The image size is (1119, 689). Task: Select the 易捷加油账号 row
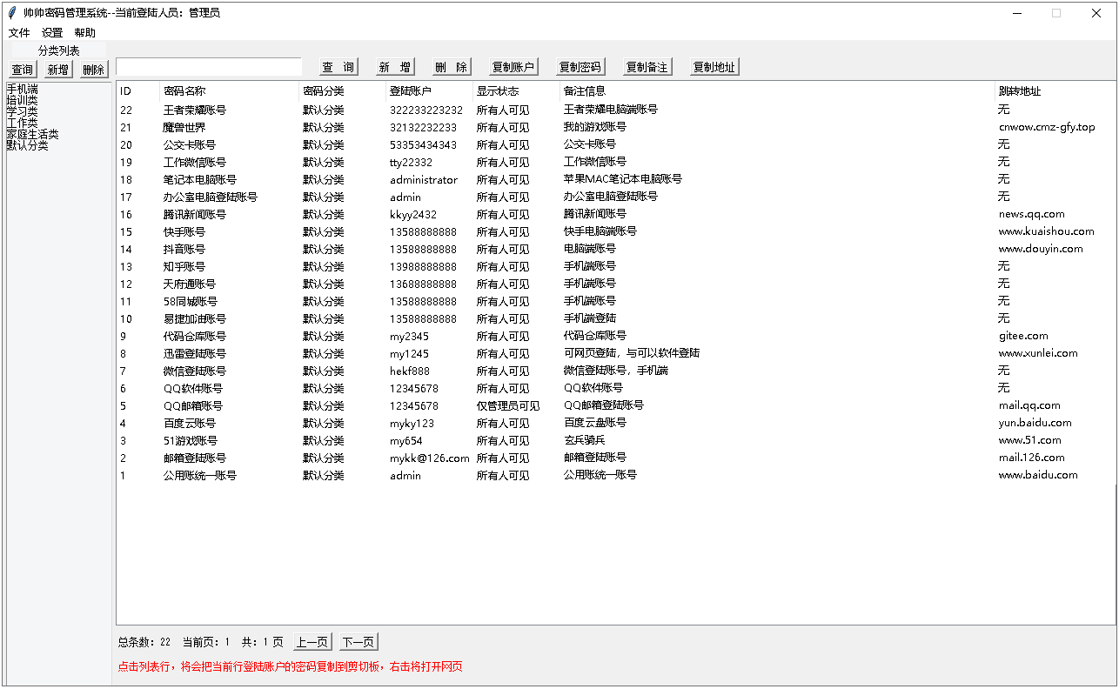tap(616, 318)
